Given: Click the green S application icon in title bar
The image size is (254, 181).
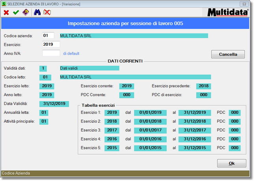Looking at the screenshot, I should point(4,4).
